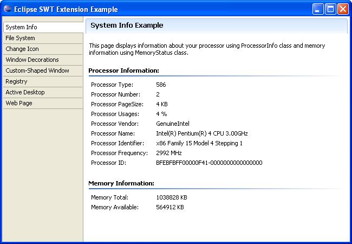This screenshot has height=244, width=352.
Task: Open the File System page
Action: (x=43, y=38)
